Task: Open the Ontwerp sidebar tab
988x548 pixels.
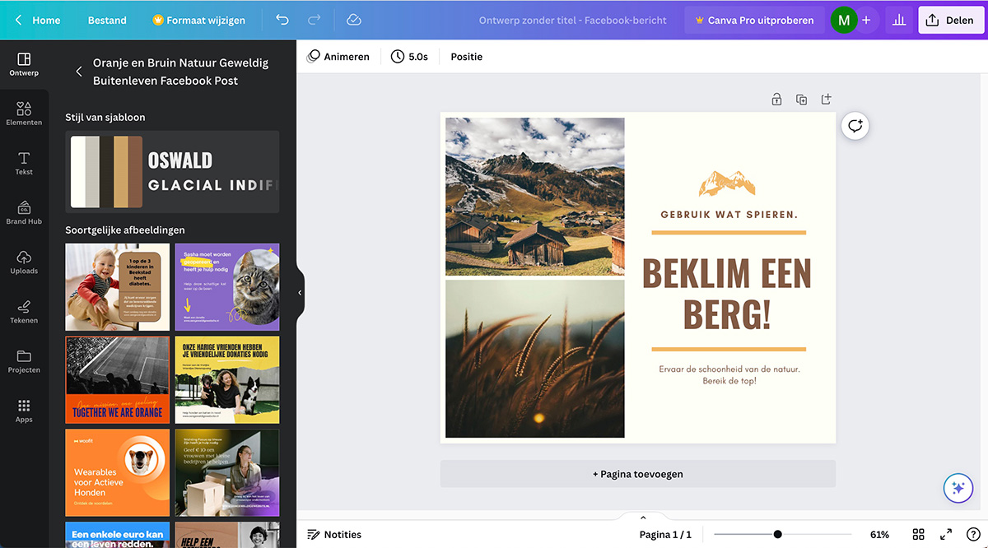Action: coord(24,65)
